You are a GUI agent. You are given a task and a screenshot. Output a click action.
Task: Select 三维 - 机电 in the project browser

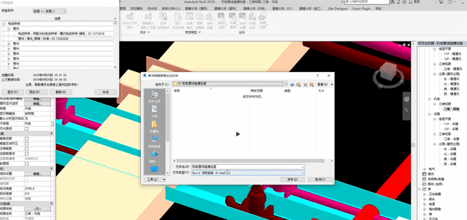451,109
